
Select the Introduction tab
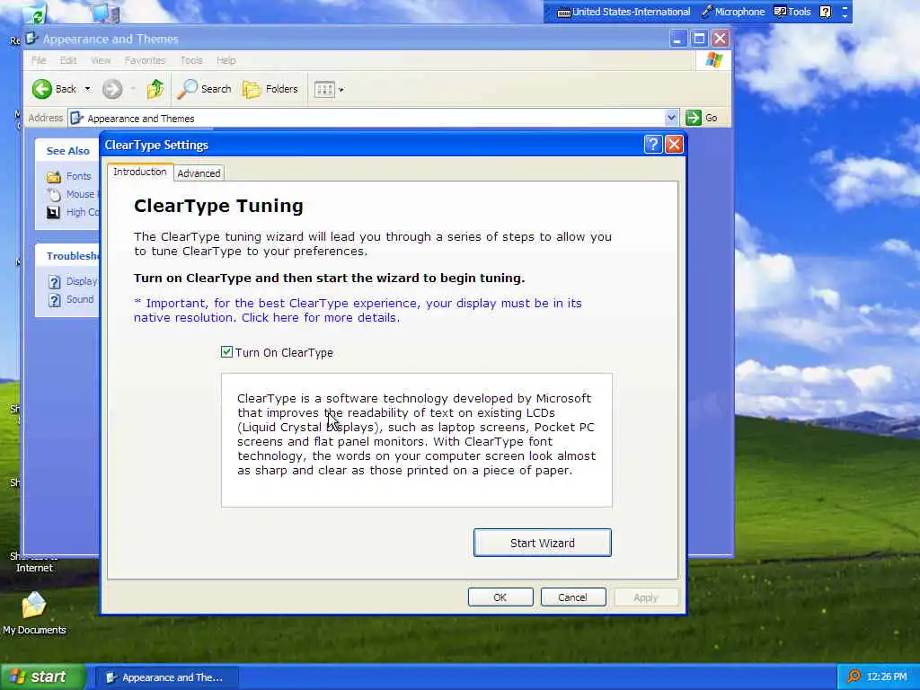[x=139, y=172]
